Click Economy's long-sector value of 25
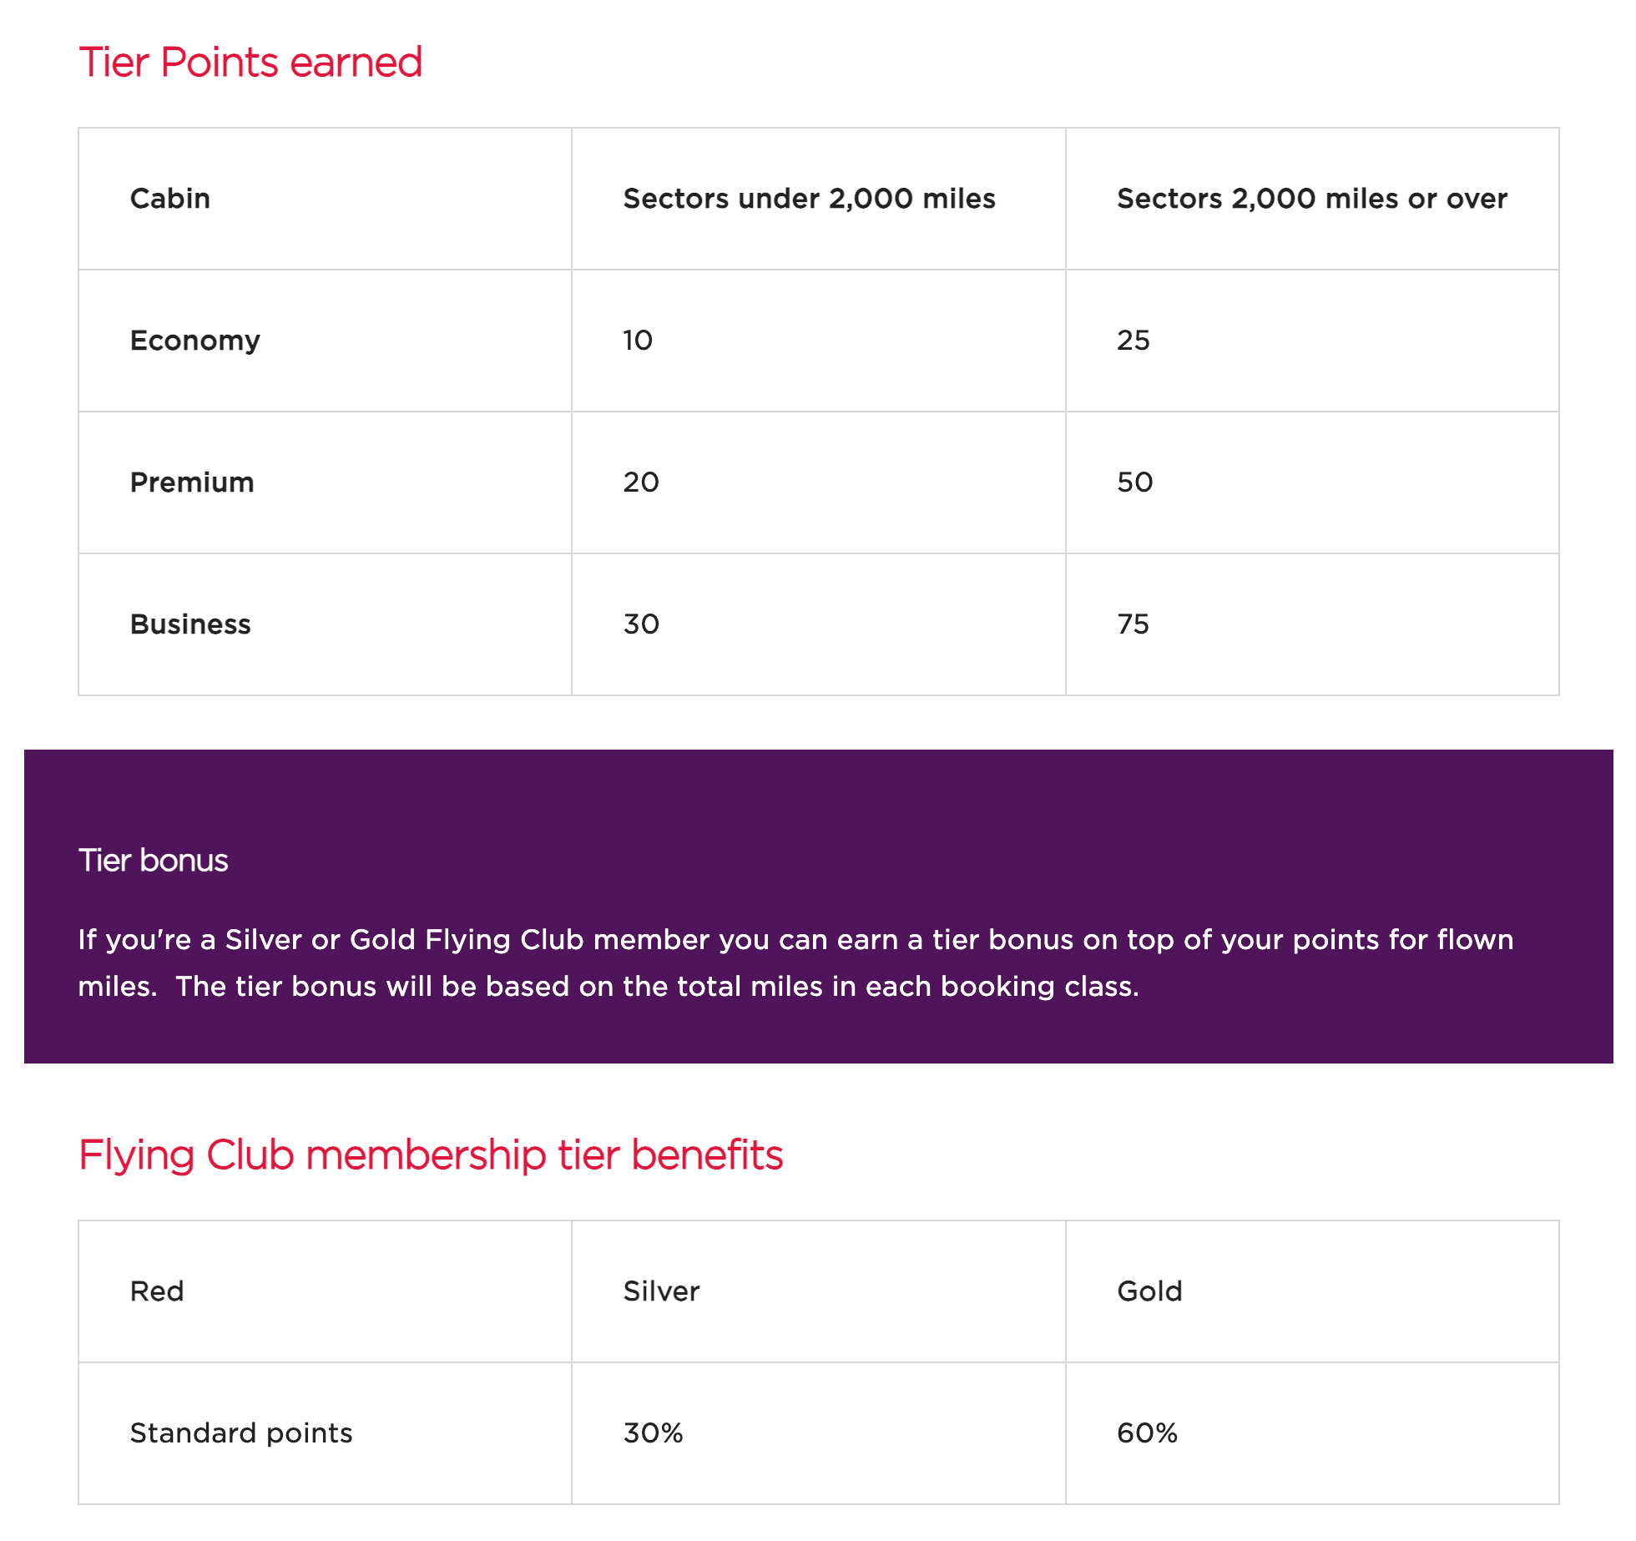The image size is (1636, 1541). click(x=1133, y=341)
